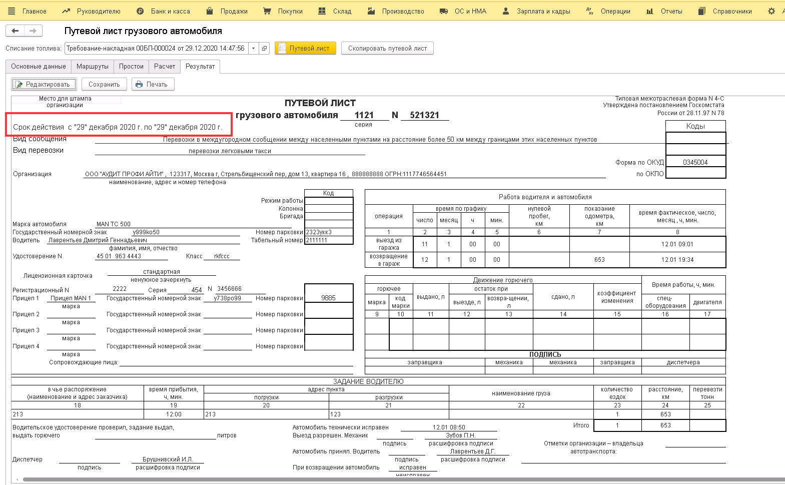
Task: Click the перевозки легковыми такси text
Action: 230,151
